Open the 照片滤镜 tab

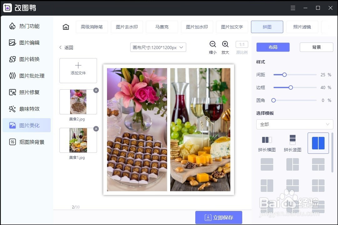click(x=302, y=27)
